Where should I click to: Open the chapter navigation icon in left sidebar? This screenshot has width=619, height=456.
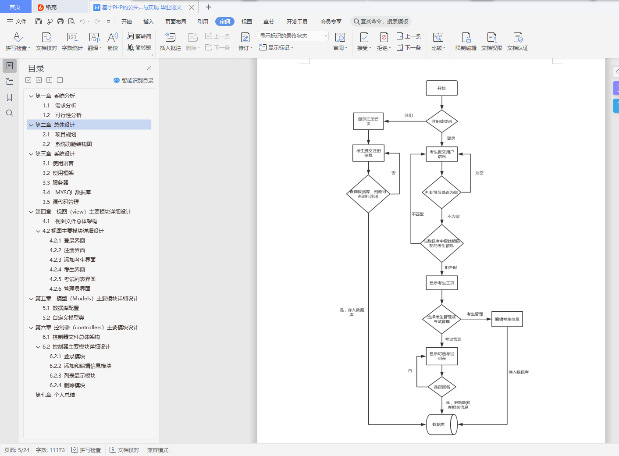pyautogui.click(x=10, y=82)
